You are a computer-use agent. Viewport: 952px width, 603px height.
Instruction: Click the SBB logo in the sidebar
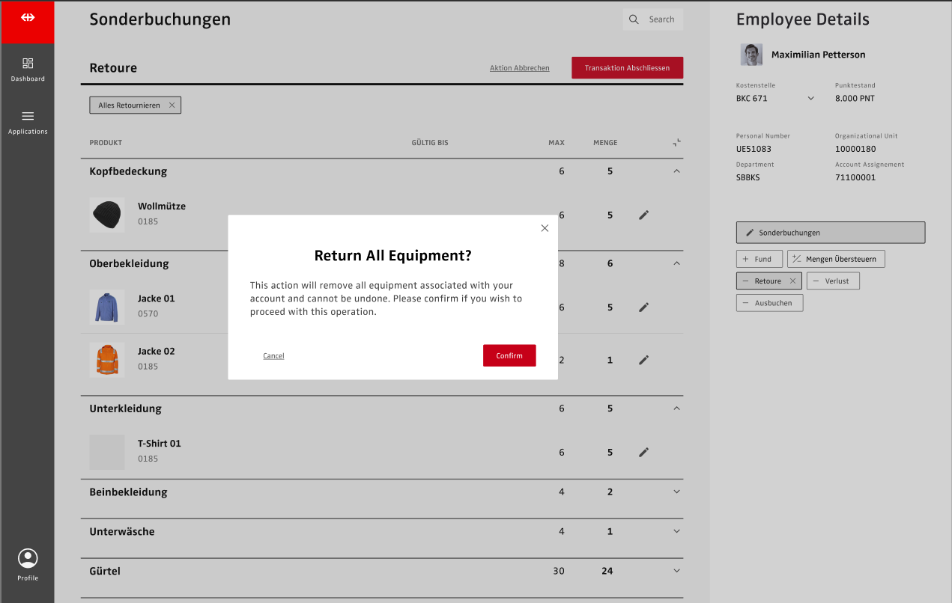coord(28,17)
